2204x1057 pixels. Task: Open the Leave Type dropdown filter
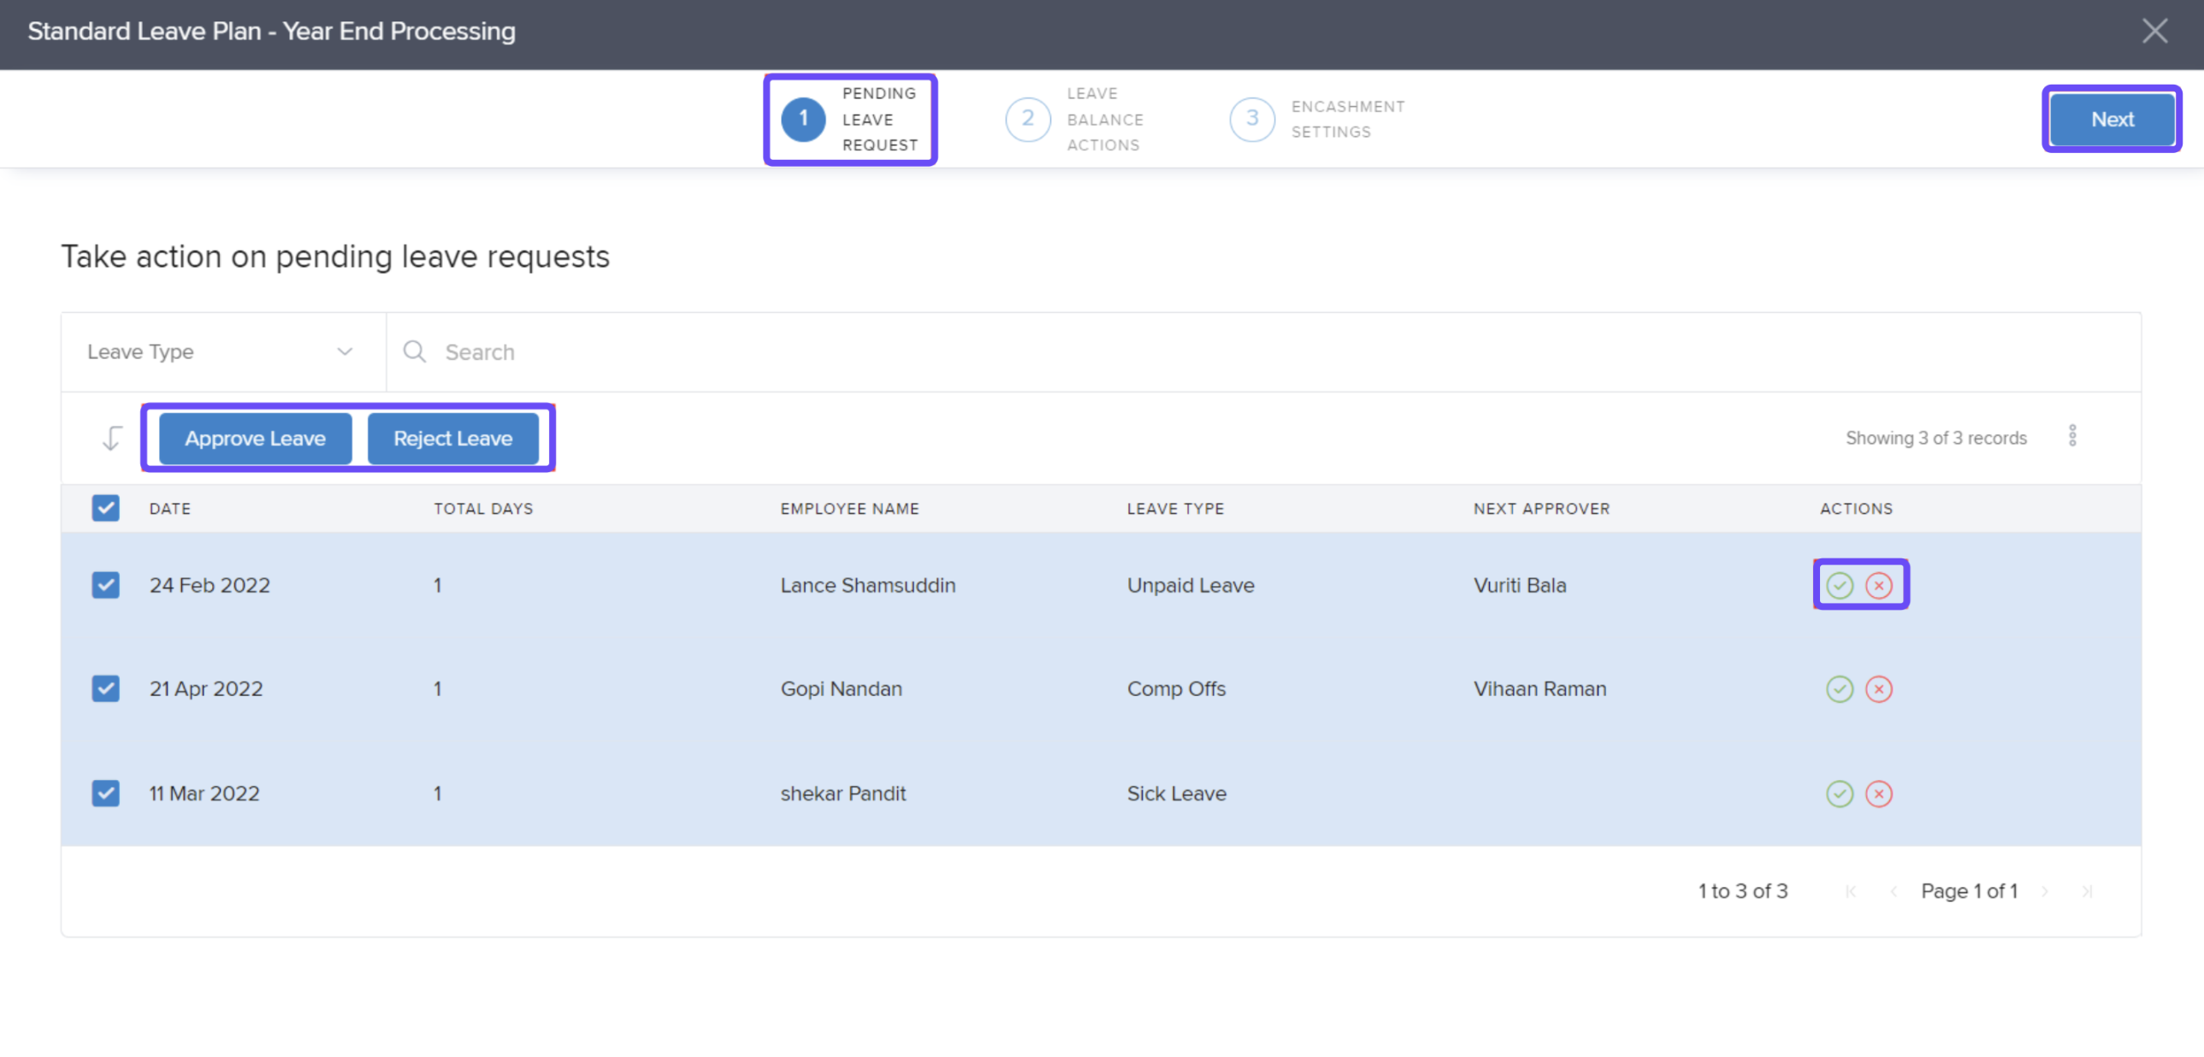tap(221, 351)
